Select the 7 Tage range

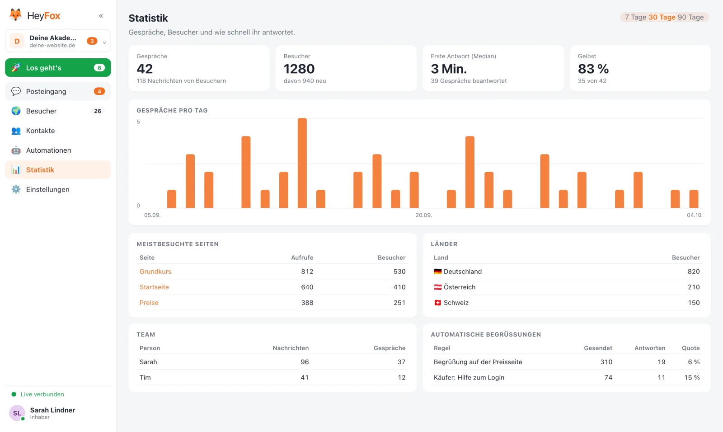coord(635,17)
